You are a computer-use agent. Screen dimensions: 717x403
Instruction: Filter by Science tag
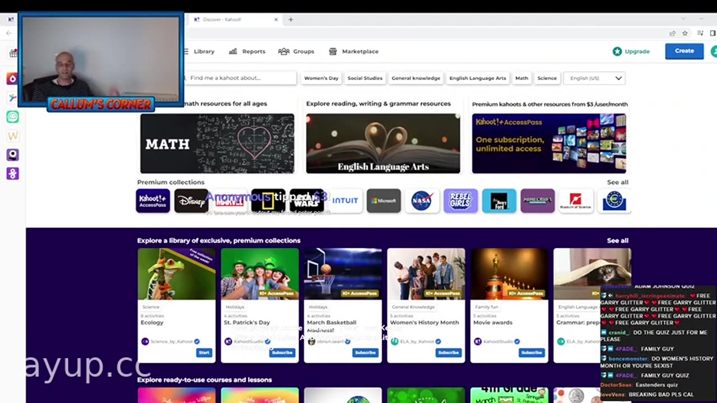click(547, 78)
